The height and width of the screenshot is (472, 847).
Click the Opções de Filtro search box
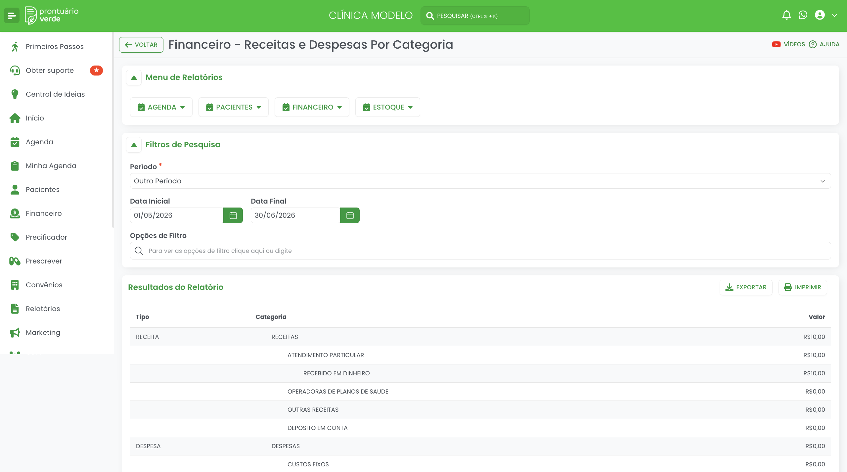(480, 251)
